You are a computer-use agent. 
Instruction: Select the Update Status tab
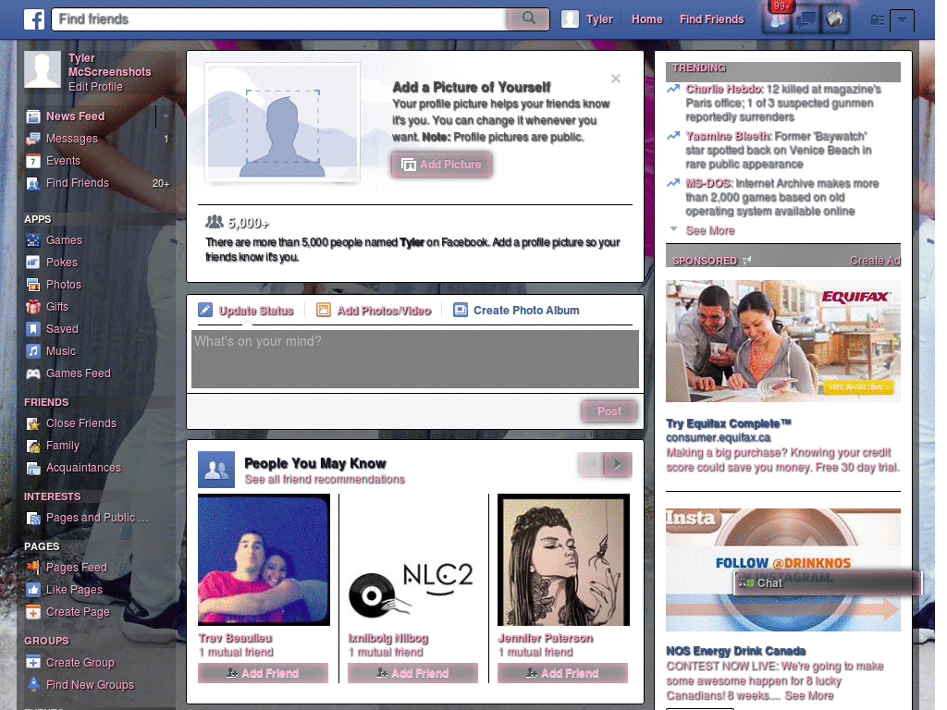246,311
